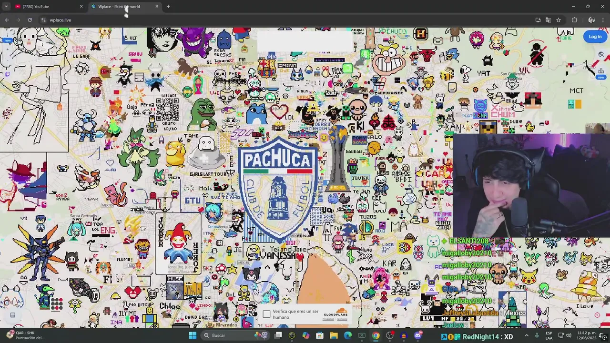610x343 pixels.
Task: Click the taskbar Buscar search box
Action: coord(235,335)
